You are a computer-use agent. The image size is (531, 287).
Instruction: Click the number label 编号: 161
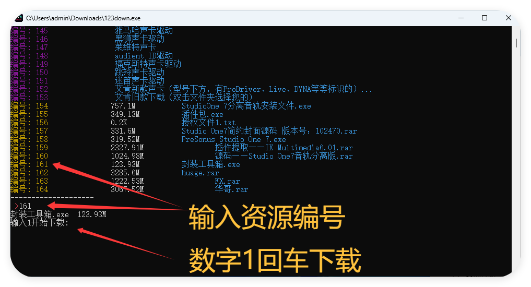click(x=29, y=164)
